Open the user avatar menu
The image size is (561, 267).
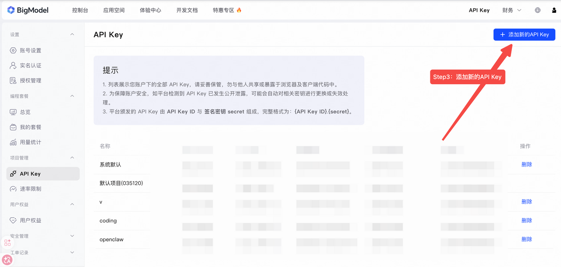click(x=554, y=10)
